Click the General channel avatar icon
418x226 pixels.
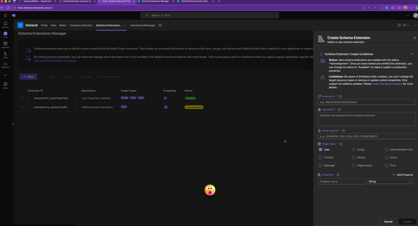pos(20,25)
